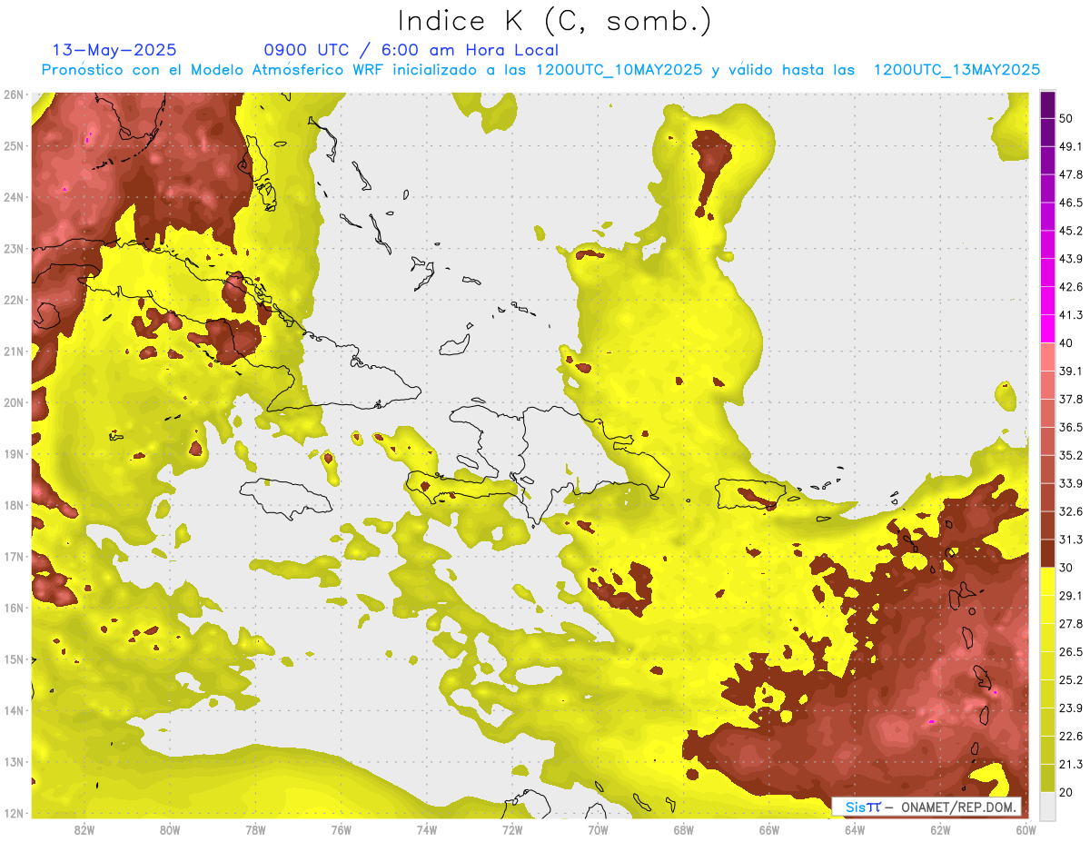
Task: Click the "21.3" color scale value
Action: [1071, 764]
